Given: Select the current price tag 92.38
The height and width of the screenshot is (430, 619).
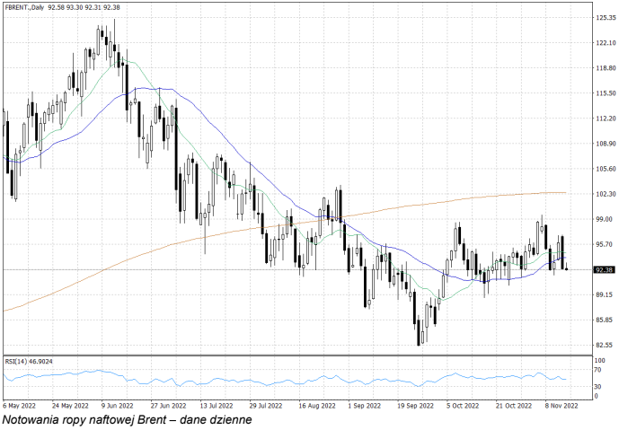Looking at the screenshot, I should [604, 269].
